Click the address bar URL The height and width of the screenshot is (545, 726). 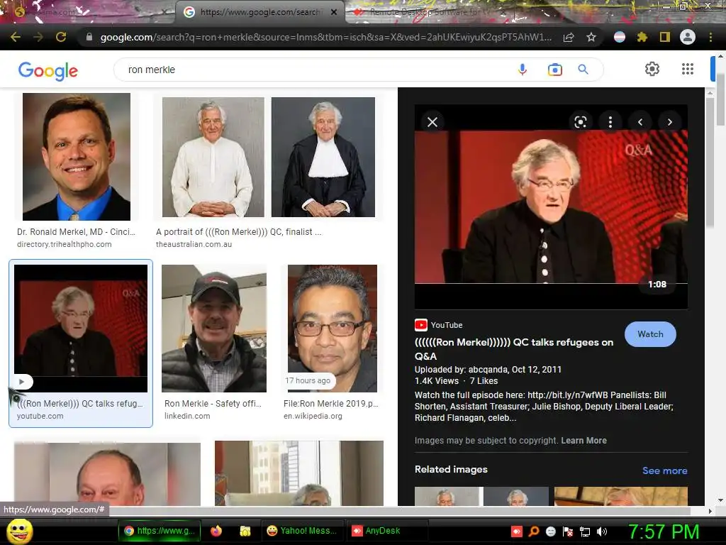[325, 37]
